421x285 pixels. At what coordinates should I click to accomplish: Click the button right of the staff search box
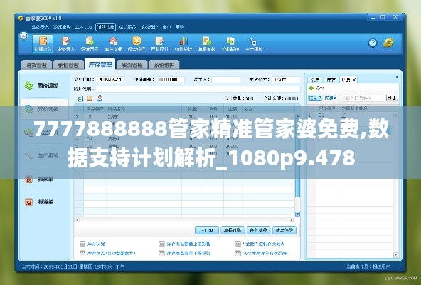[x=392, y=98]
